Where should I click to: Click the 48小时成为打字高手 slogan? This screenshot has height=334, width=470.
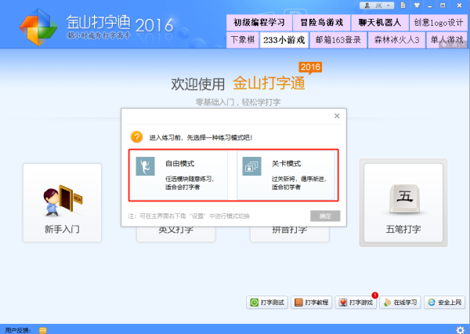pyautogui.click(x=99, y=36)
